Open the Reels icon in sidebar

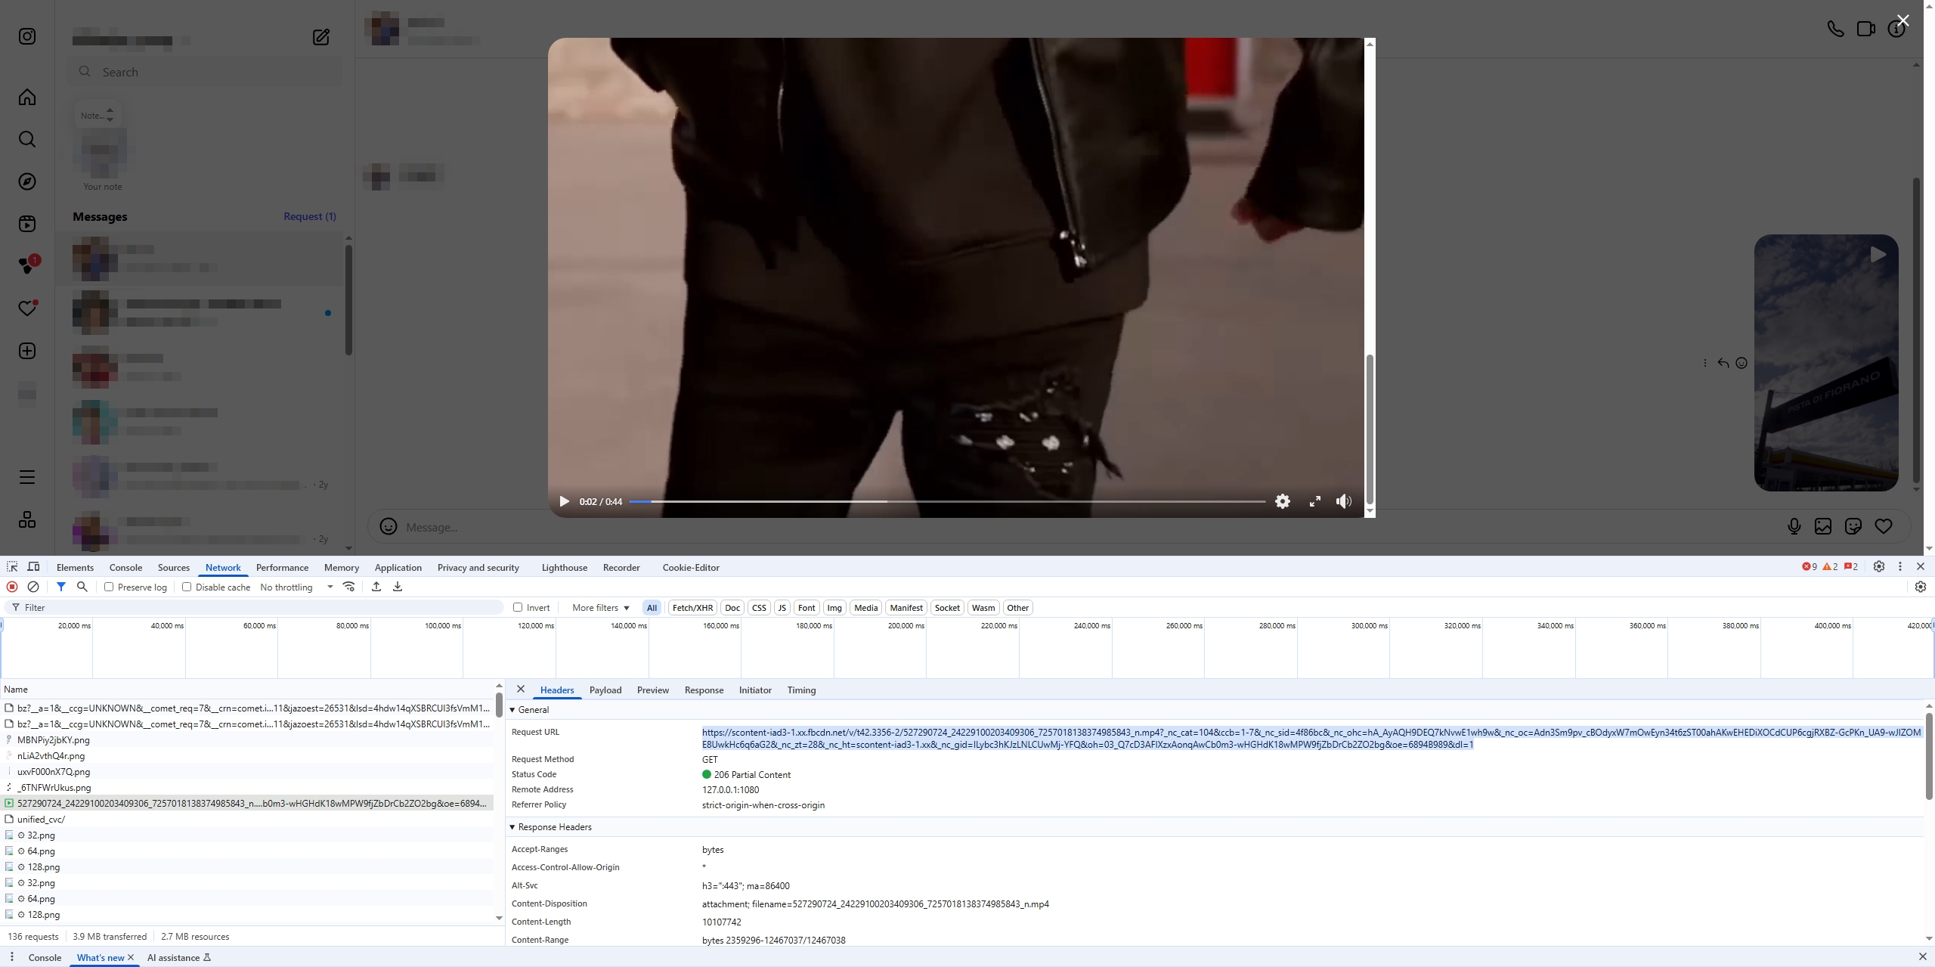[x=27, y=224]
